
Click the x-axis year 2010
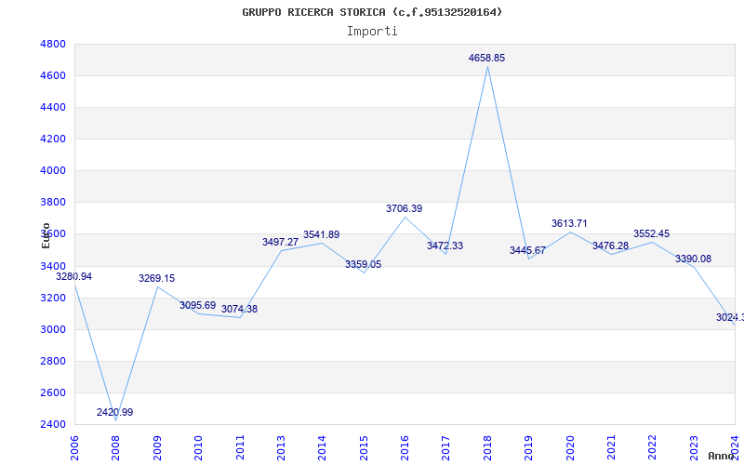click(198, 447)
